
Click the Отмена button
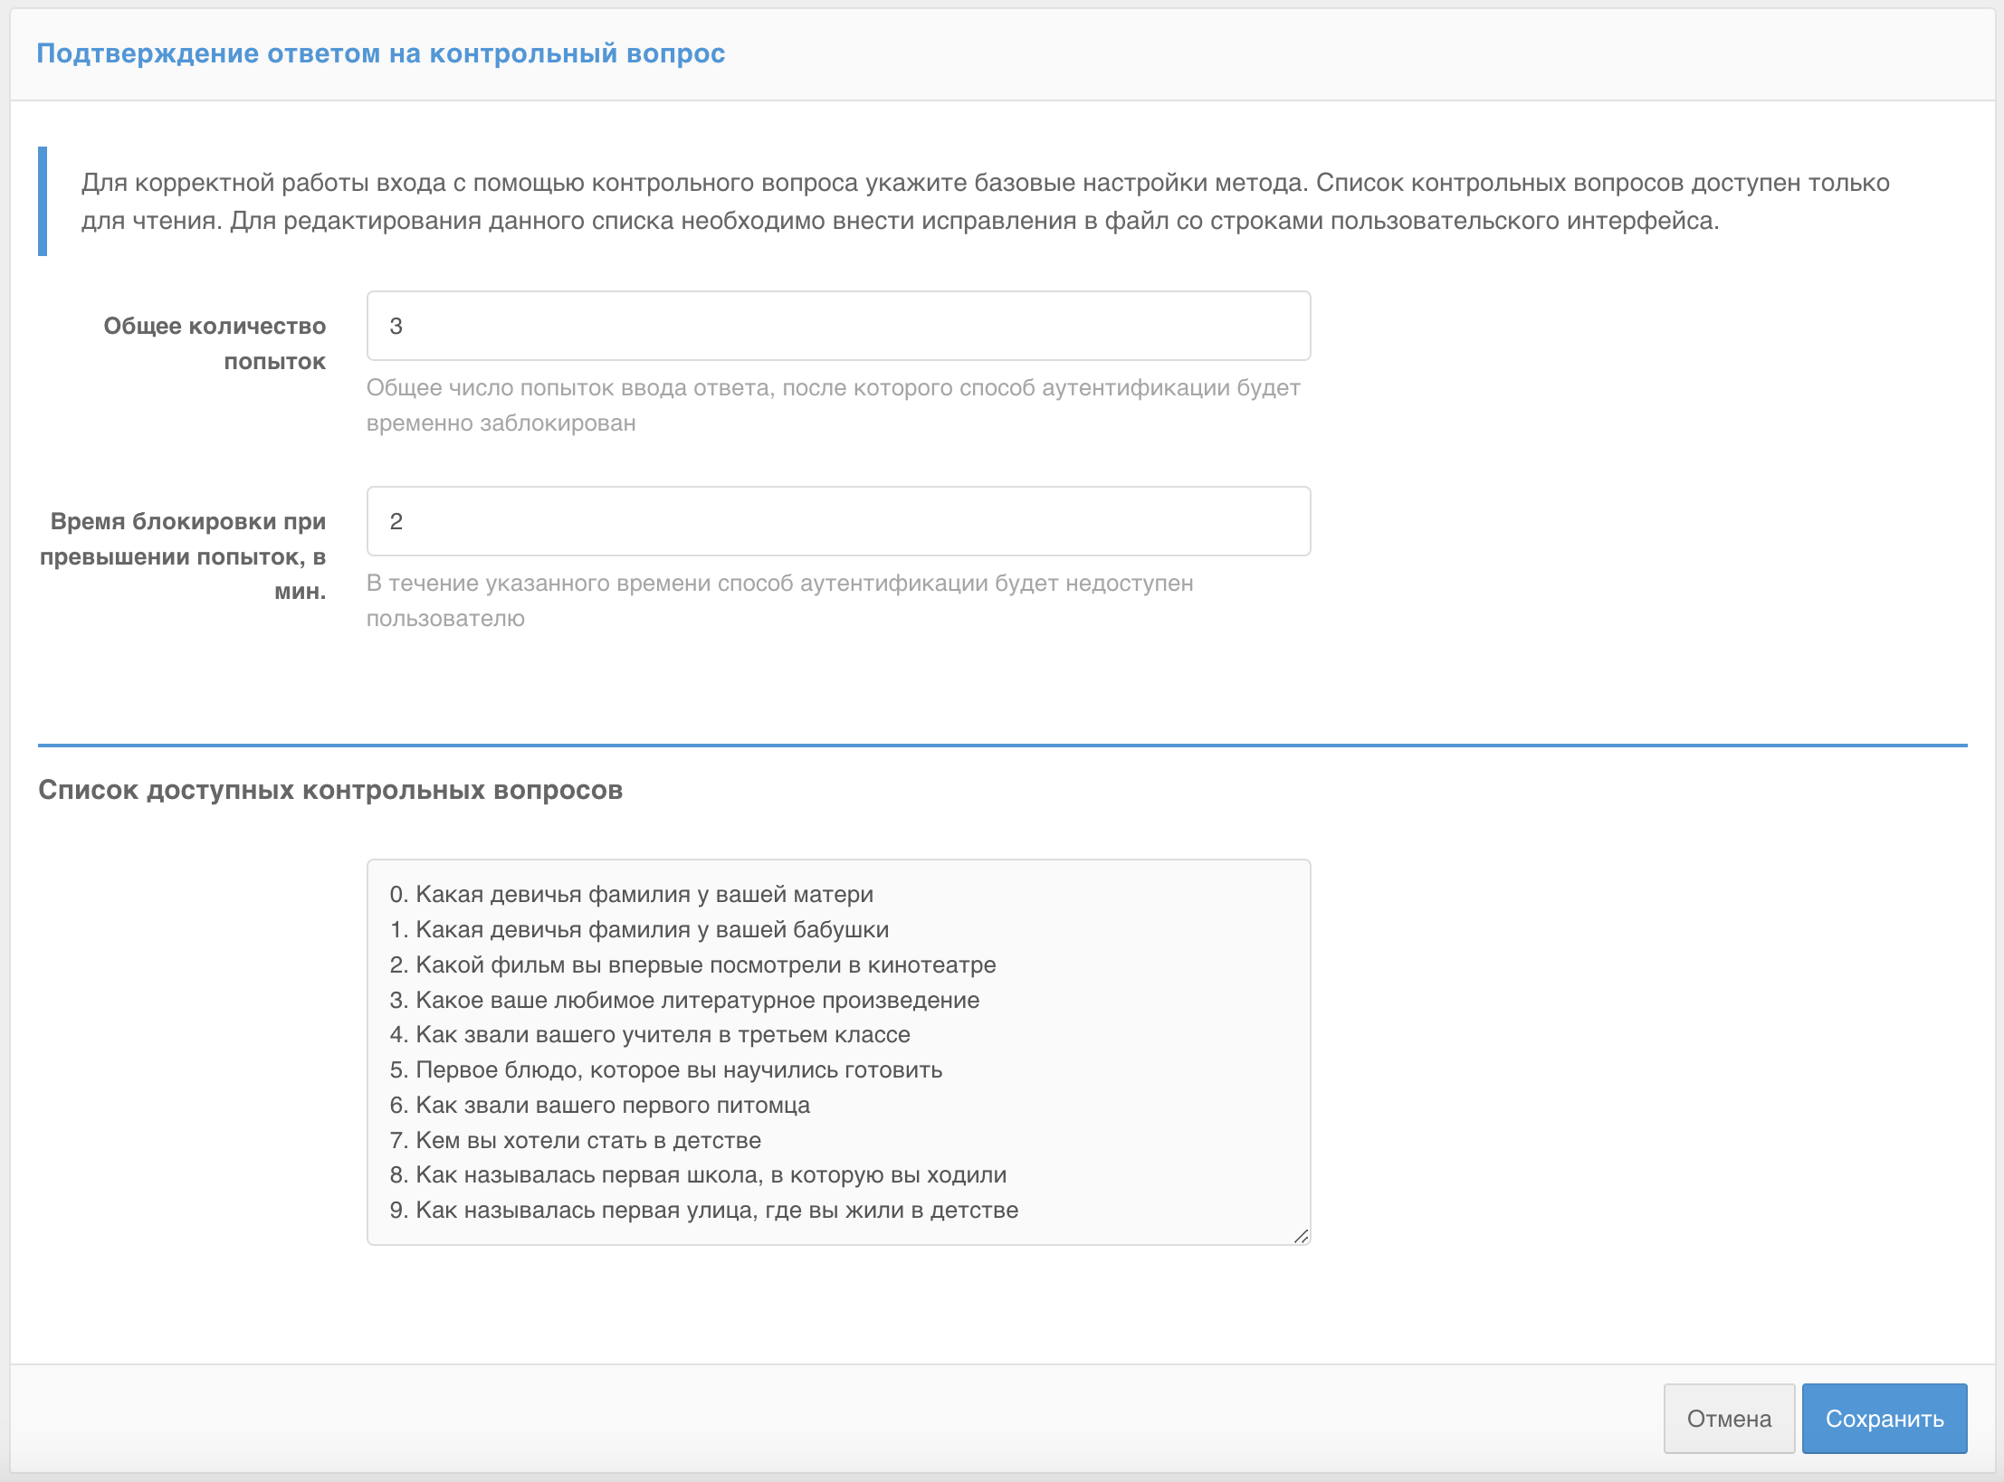click(1728, 1418)
